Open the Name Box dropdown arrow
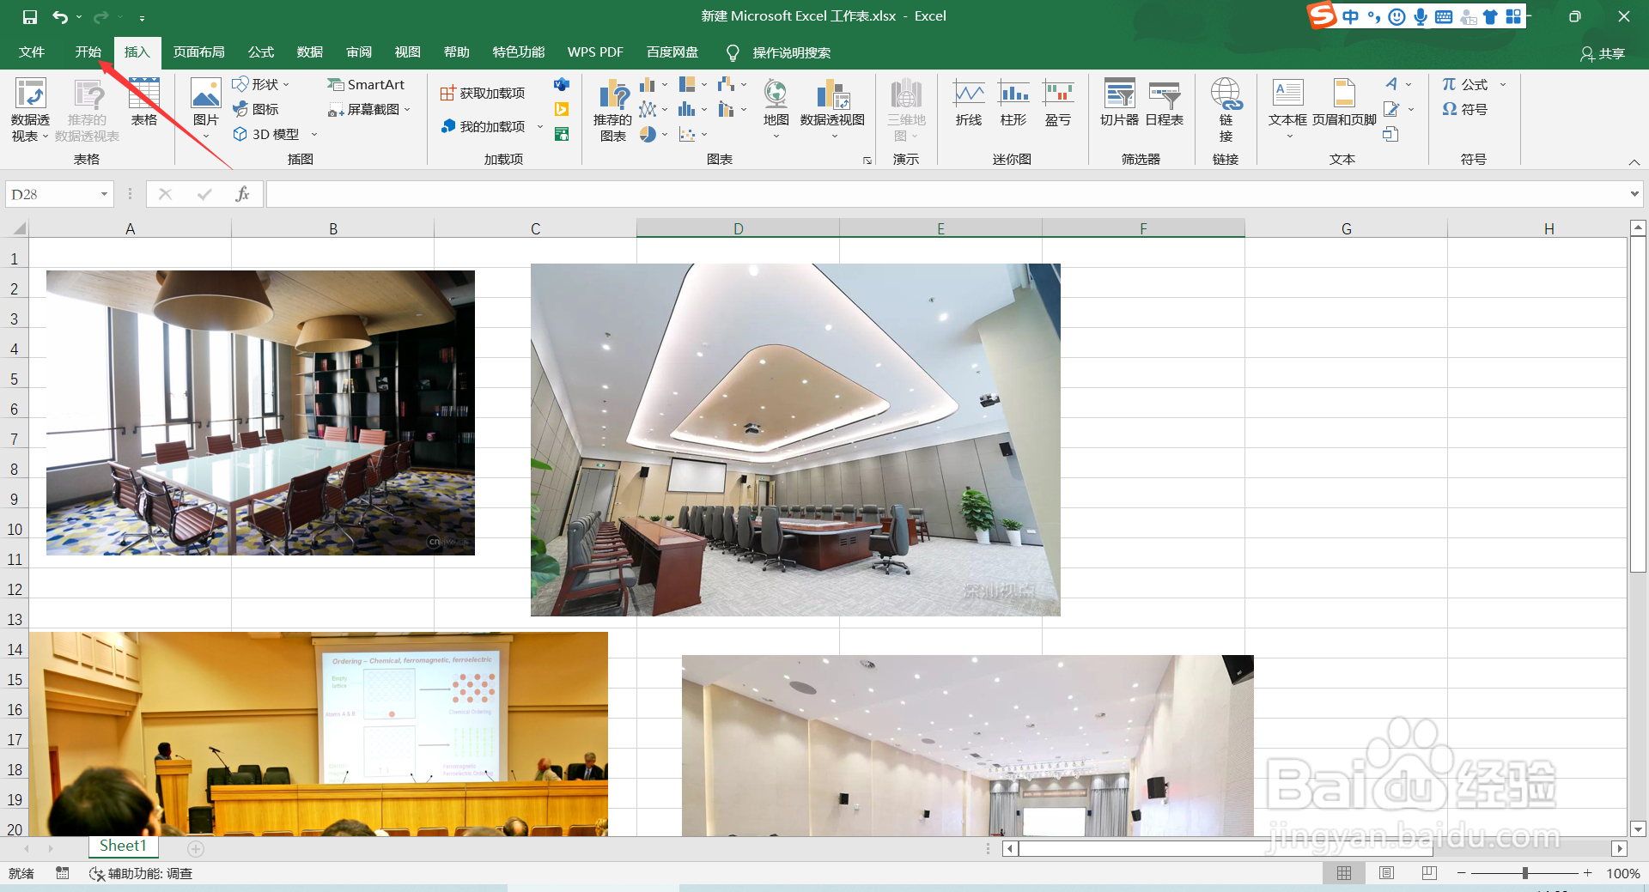 pyautogui.click(x=104, y=194)
